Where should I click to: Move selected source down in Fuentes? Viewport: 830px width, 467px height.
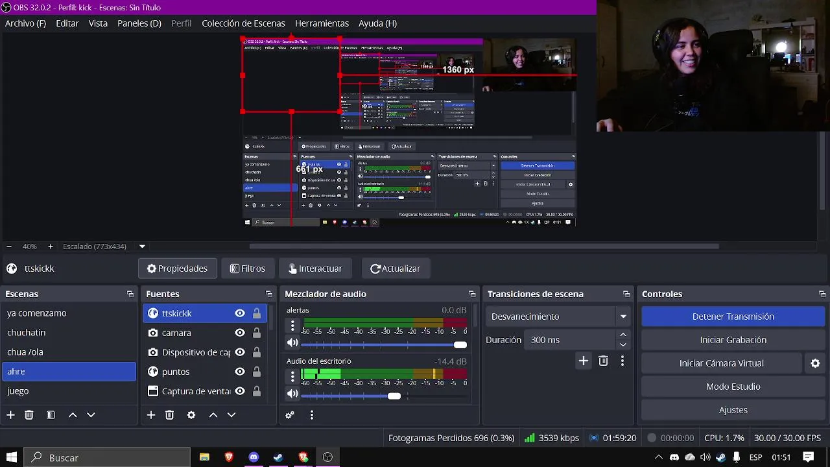[x=231, y=415]
